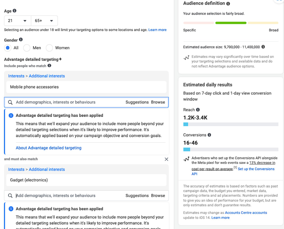Click the Estimated daily results heading
The width and height of the screenshot is (284, 229).
pos(207,85)
